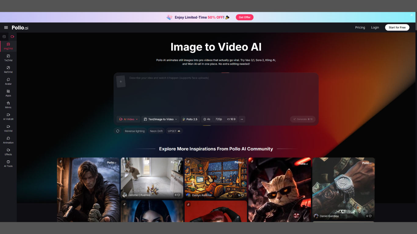This screenshot has width=417, height=234.
Task: Click the Dabiyo Rodimar author name
Action: (x=202, y=195)
